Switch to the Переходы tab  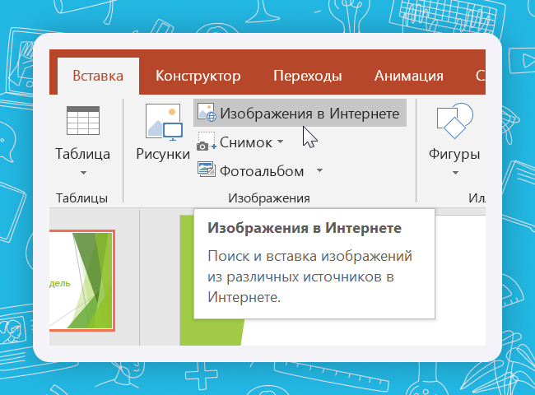(x=308, y=76)
